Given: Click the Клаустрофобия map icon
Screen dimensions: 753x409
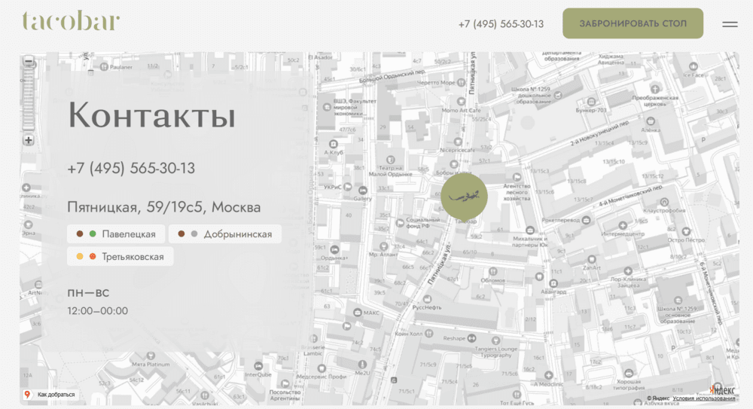Looking at the screenshot, I should [x=663, y=202].
